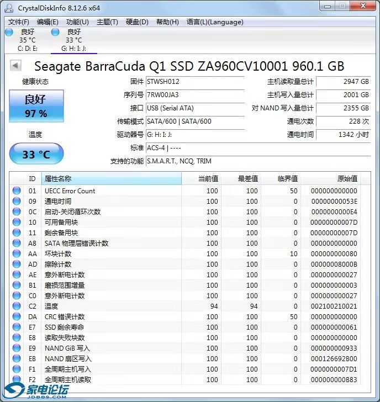Open the 硬盘(D) menu
Image resolution: width=380 pixels, height=402 pixels.
click(137, 22)
